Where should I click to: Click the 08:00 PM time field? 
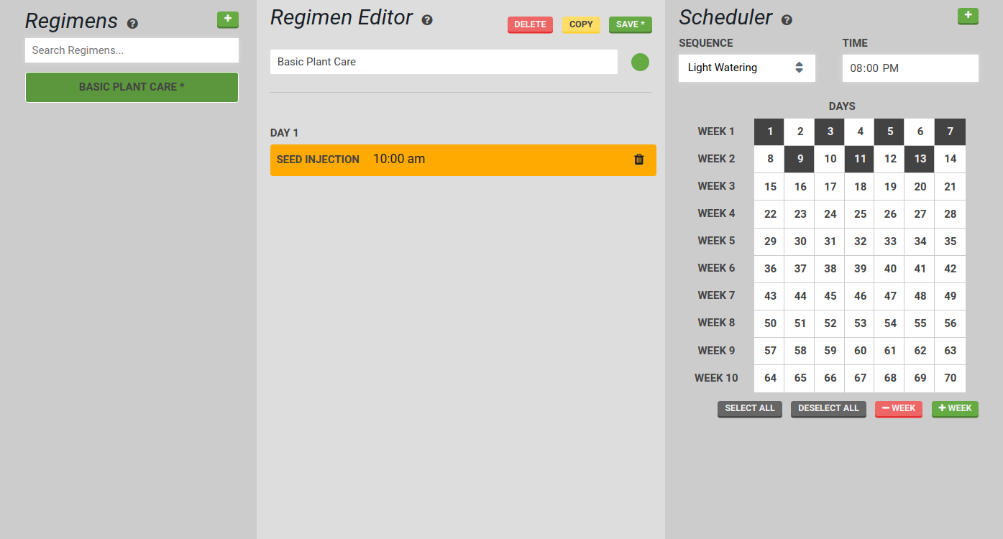910,68
